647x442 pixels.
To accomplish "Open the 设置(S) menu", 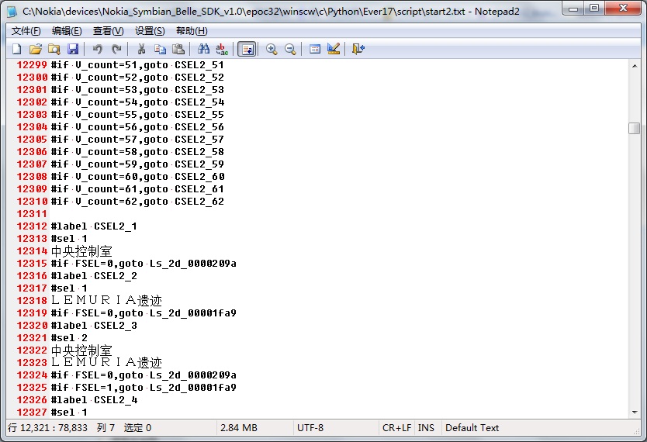I will 150,31.
